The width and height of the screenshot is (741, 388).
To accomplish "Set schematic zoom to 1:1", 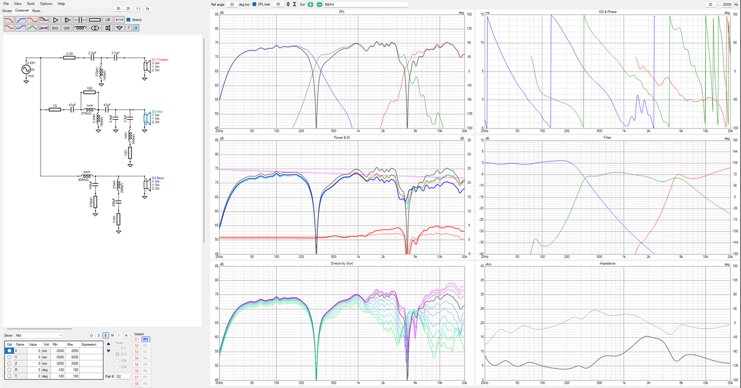I will (138, 9).
